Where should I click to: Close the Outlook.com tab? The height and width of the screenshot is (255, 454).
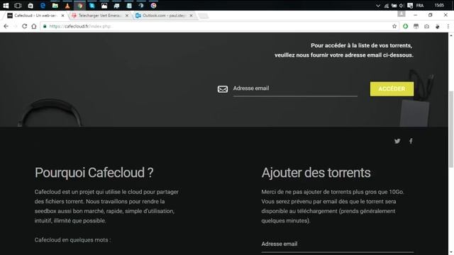pyautogui.click(x=191, y=16)
